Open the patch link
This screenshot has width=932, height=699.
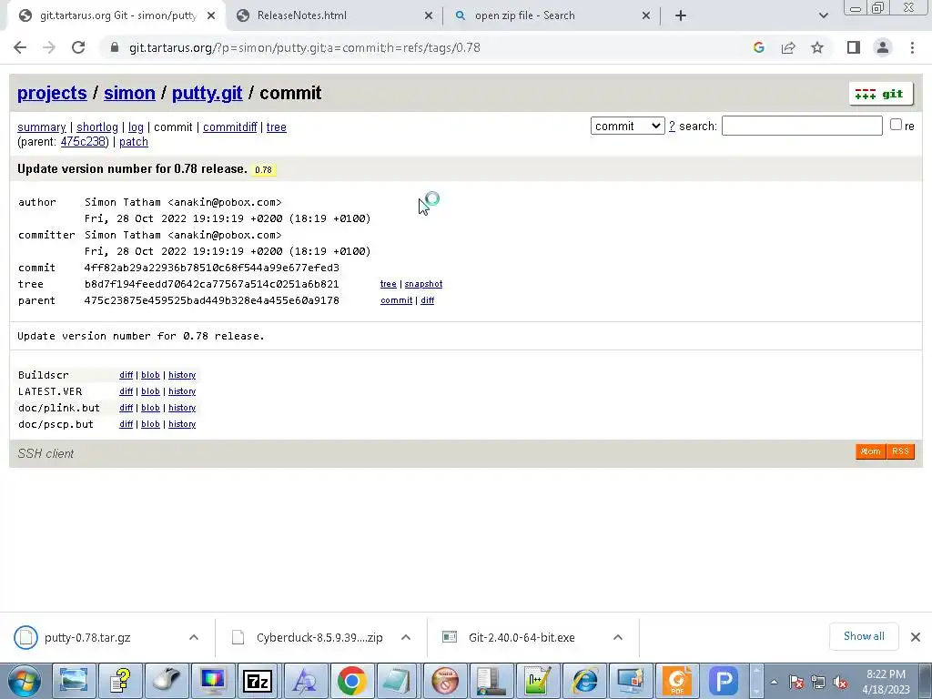click(134, 142)
